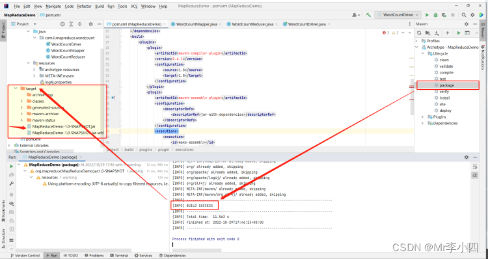Open Terminal tool window button
Screen dimensions: 488x259
point(118,256)
